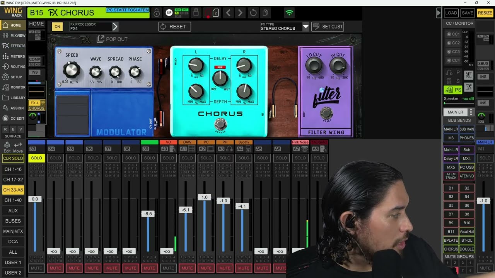
Task: Select the CH 33-A8 layer
Action: pos(13,190)
